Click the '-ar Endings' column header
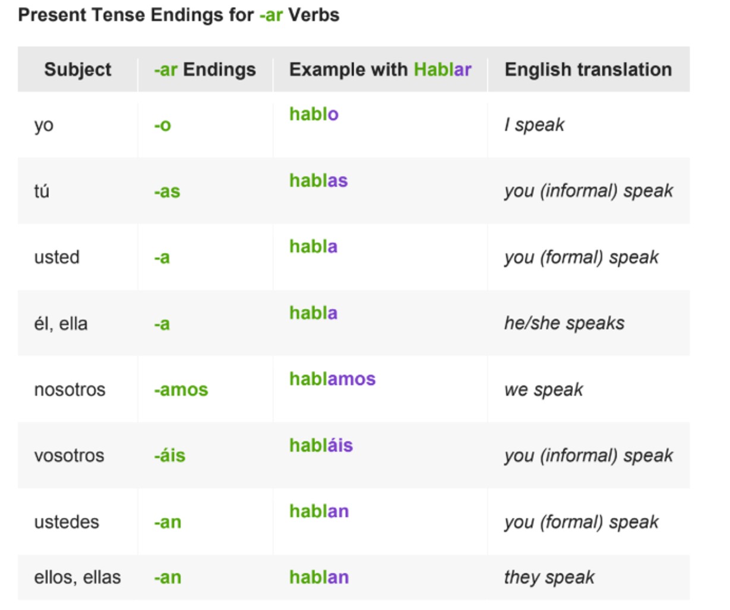 pos(205,69)
